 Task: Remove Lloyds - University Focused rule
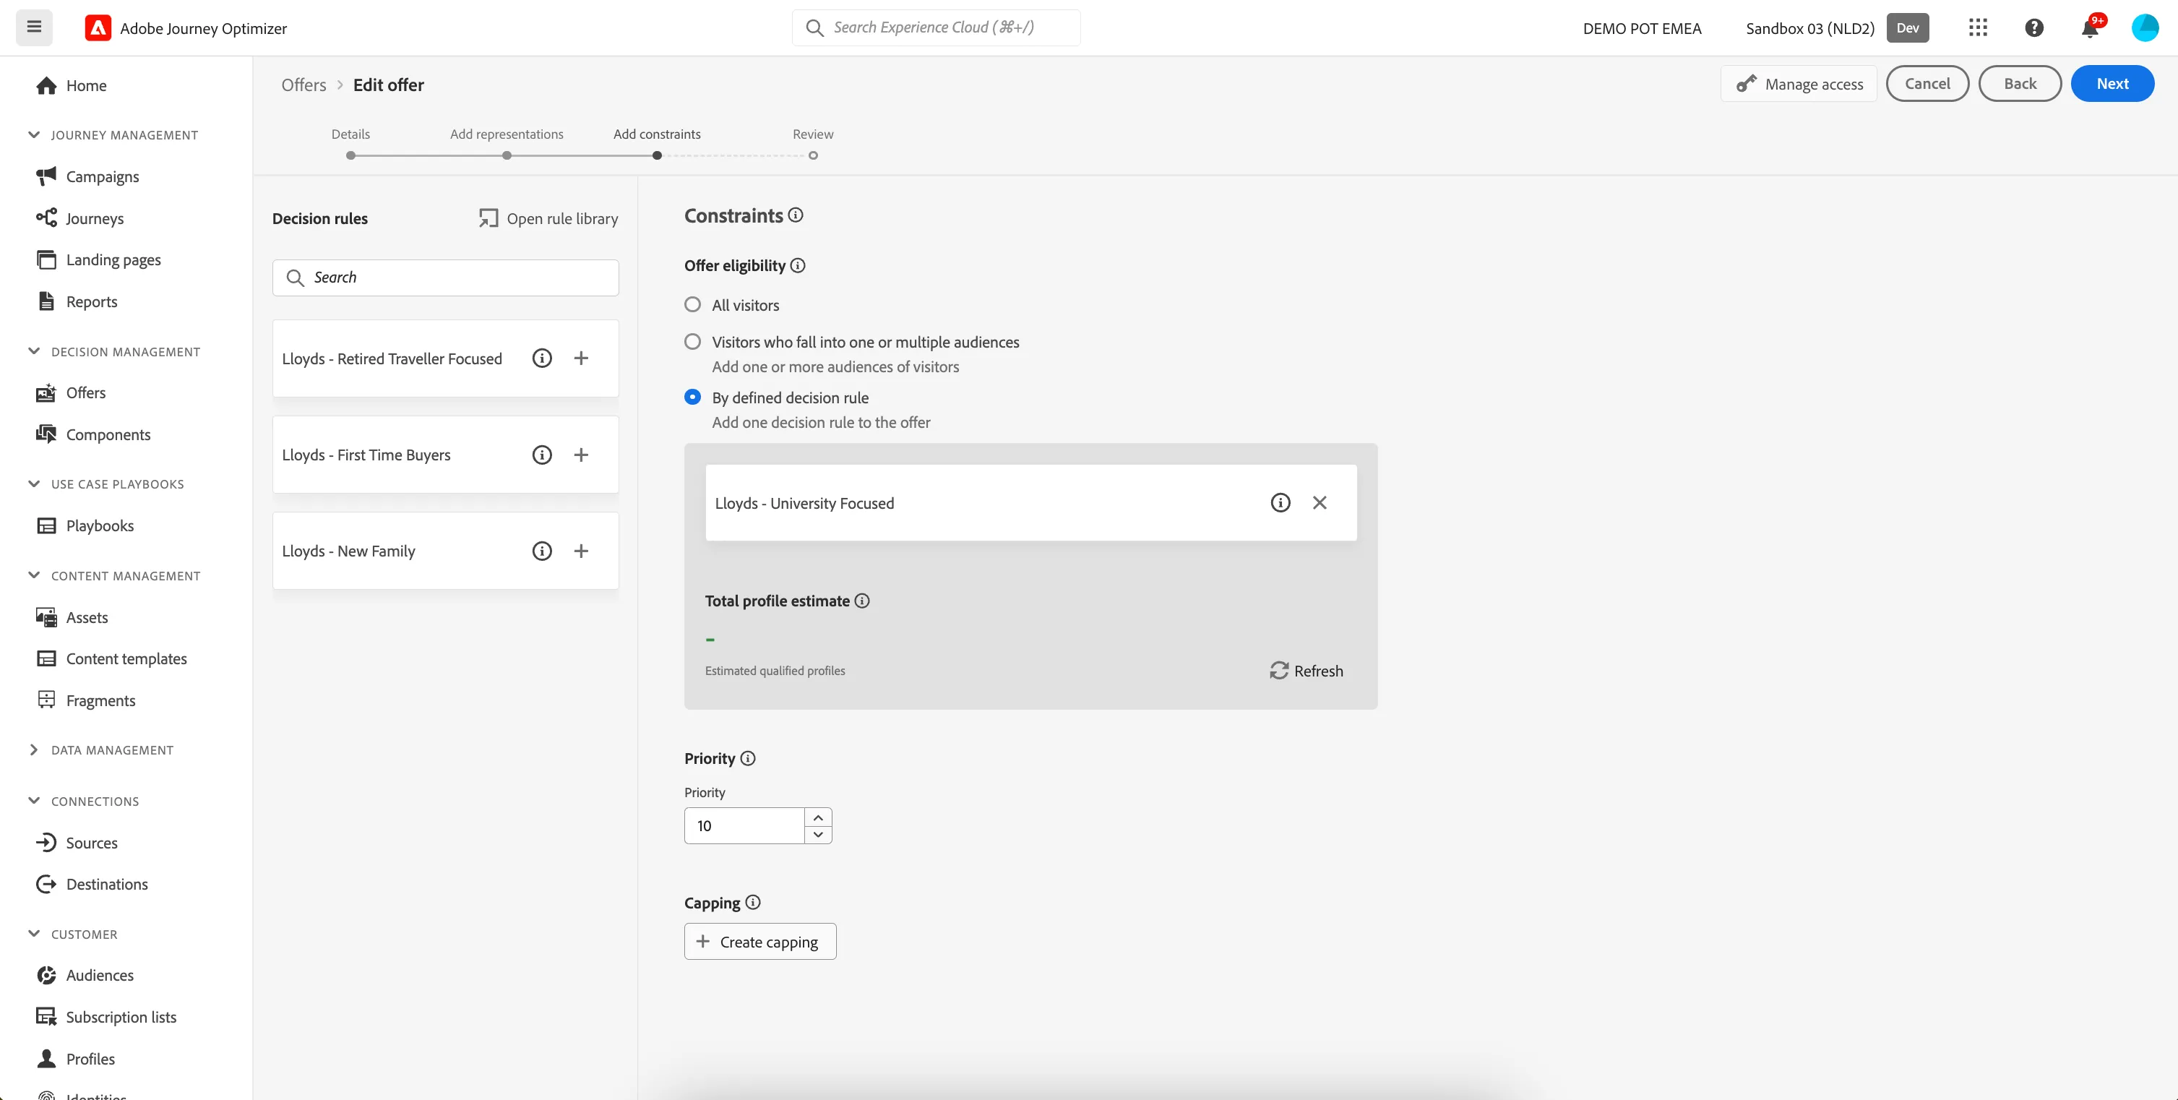[1319, 503]
